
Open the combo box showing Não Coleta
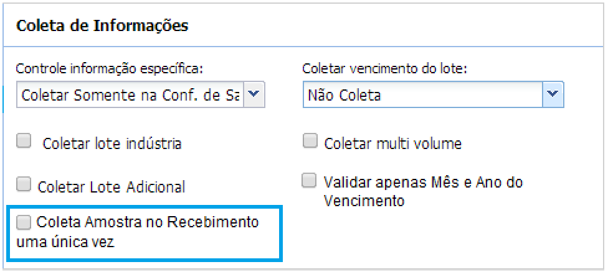coord(424,96)
